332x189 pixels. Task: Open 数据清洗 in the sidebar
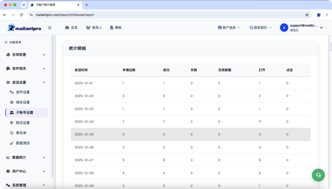pyautogui.click(x=23, y=143)
